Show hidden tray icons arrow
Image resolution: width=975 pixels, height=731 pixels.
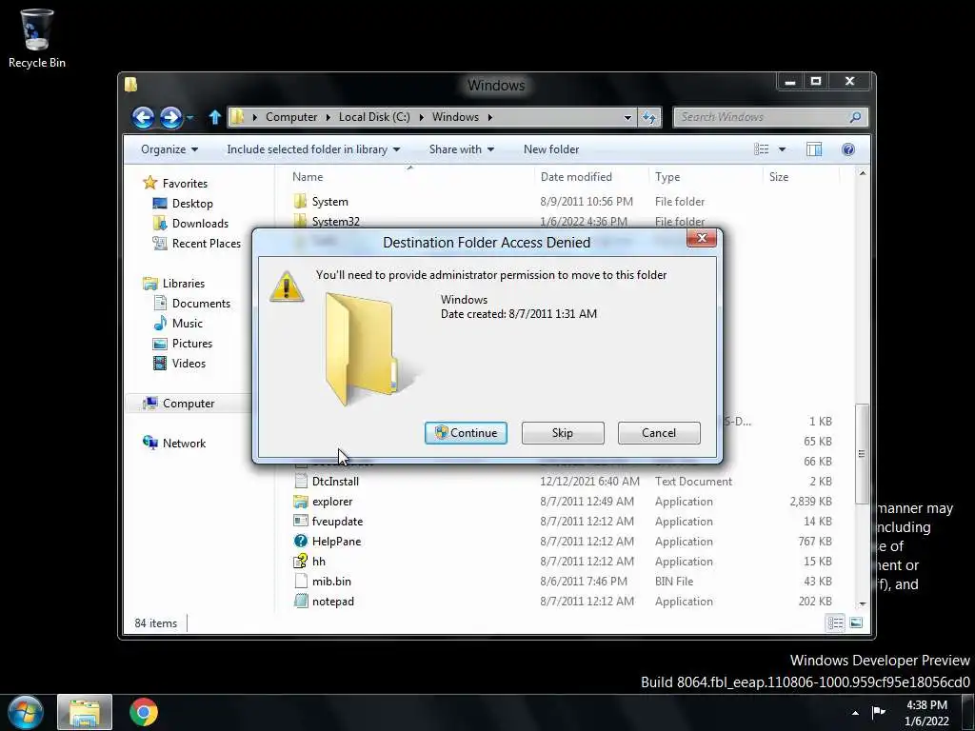coord(855,713)
